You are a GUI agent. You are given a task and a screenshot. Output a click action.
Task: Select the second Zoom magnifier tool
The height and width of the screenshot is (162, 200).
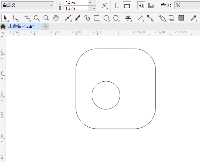click(46, 18)
